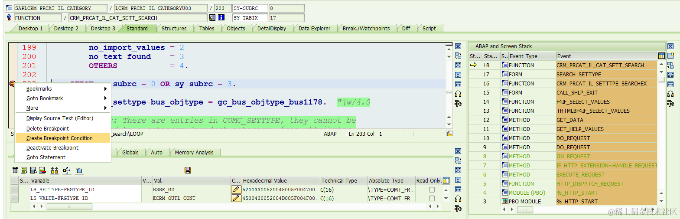This screenshot has height=219, width=680.
Task: Select row marker for LS_VALUE-FRGTYPE_ID
Action: 15,198
